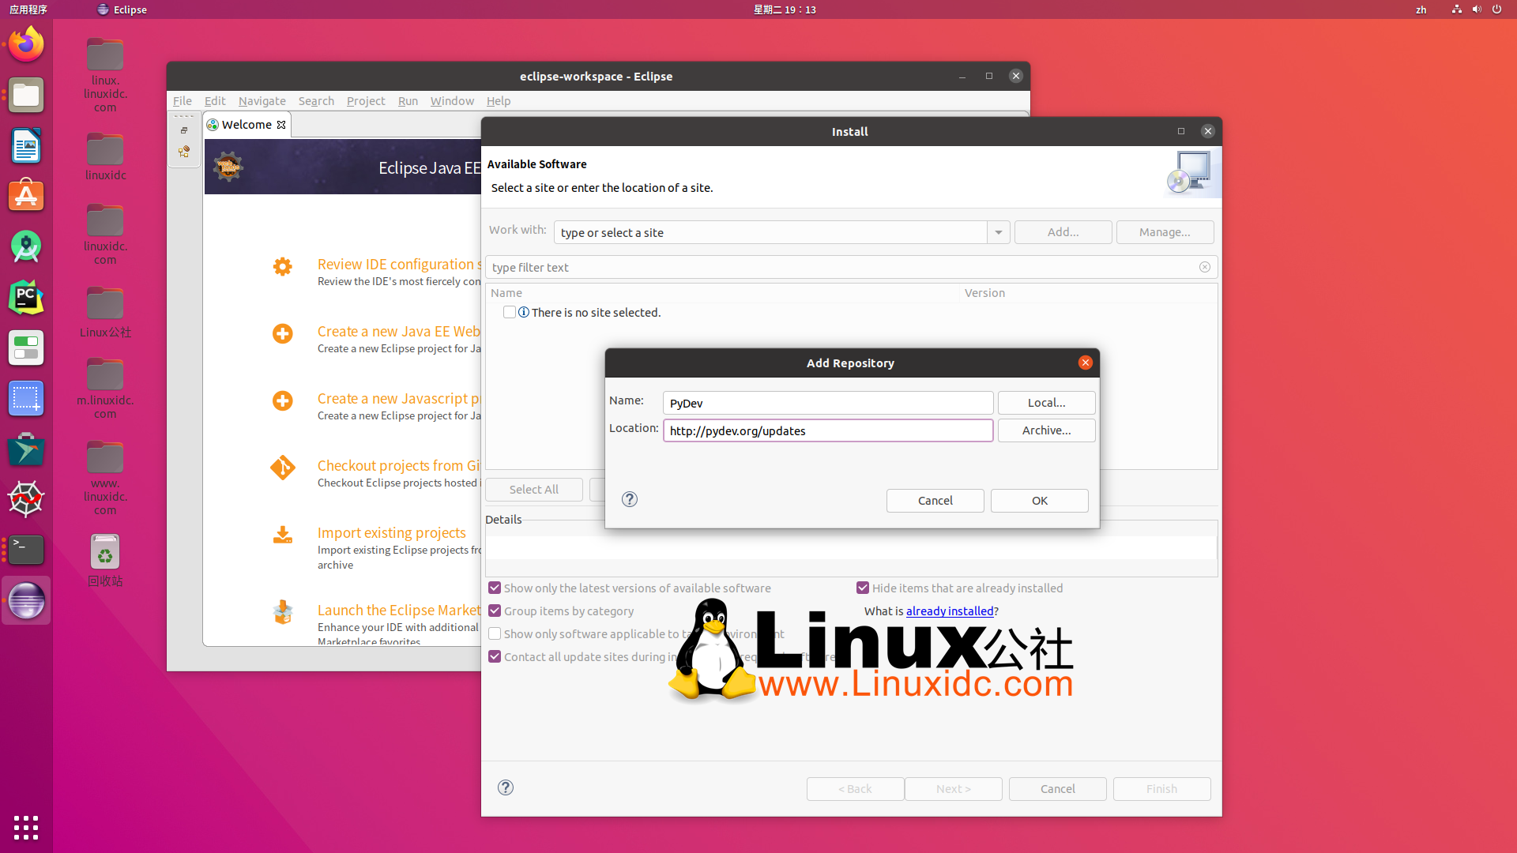Click the help icon in Add Repository dialog
The width and height of the screenshot is (1517, 853).
tap(631, 499)
